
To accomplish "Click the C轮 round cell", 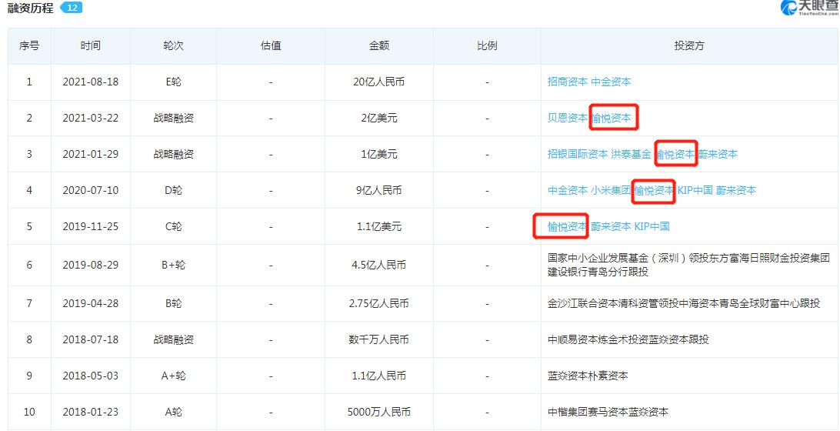I will click(x=174, y=227).
